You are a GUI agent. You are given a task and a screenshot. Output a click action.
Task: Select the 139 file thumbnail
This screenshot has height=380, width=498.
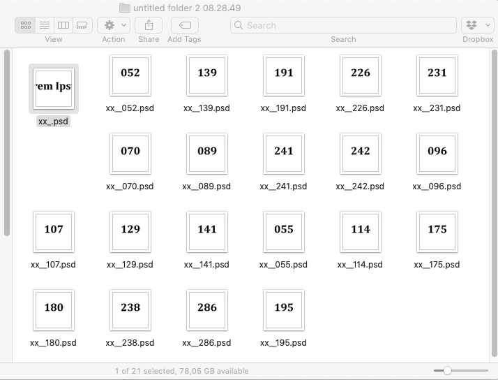click(207, 75)
